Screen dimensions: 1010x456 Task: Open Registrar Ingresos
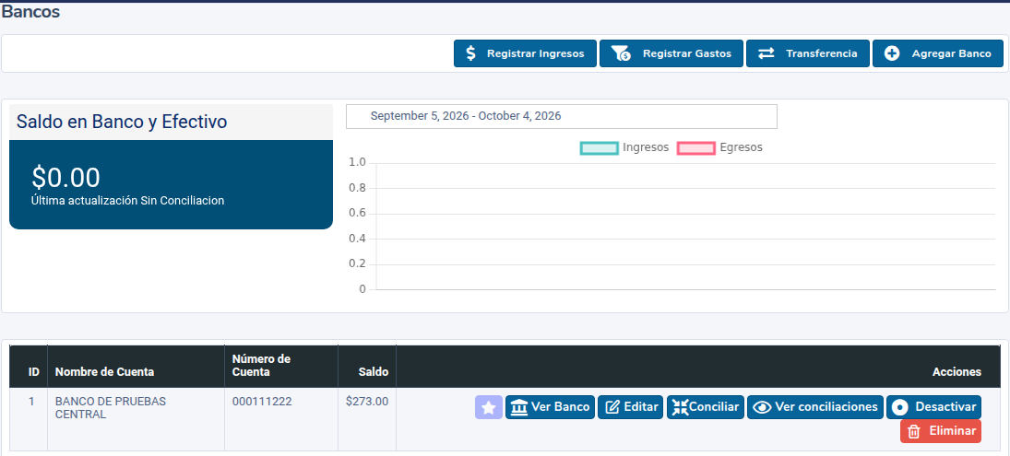pyautogui.click(x=525, y=53)
